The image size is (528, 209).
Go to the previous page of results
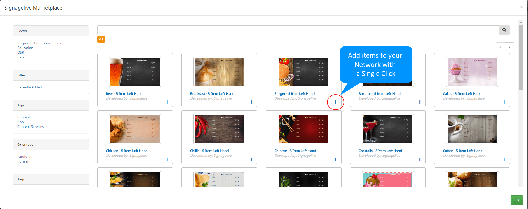pos(500,47)
